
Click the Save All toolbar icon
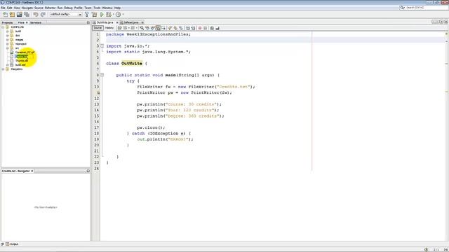27,14
